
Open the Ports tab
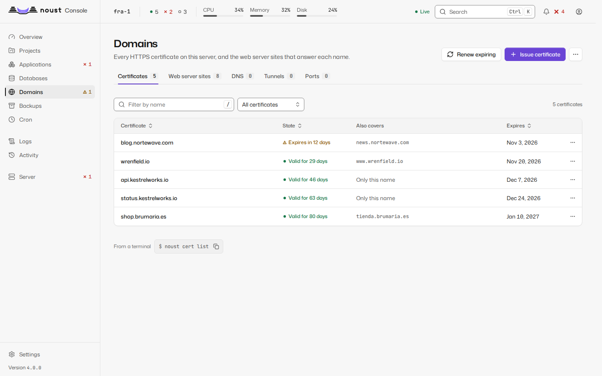click(317, 76)
